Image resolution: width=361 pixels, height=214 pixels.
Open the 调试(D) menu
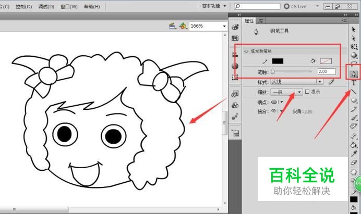click(46, 7)
